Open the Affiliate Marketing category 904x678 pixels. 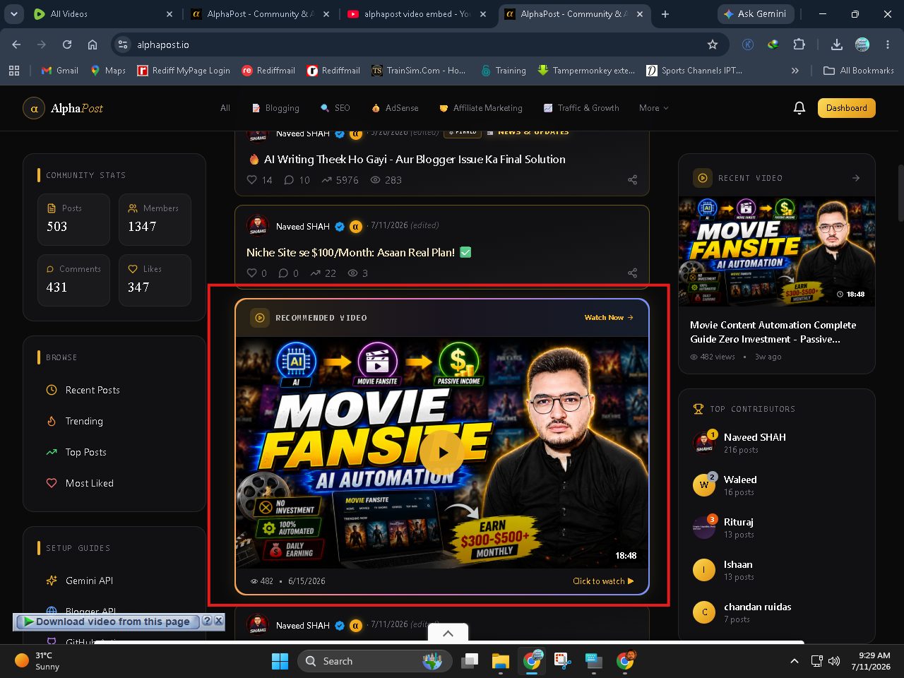pos(481,108)
